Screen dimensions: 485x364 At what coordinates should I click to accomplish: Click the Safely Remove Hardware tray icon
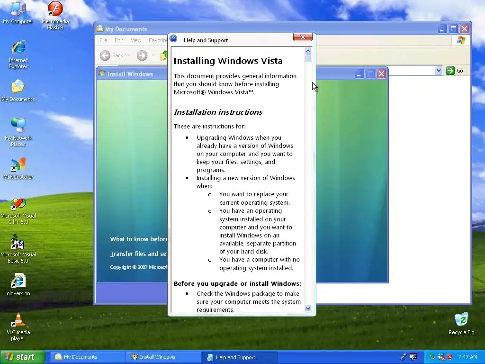(x=432, y=357)
